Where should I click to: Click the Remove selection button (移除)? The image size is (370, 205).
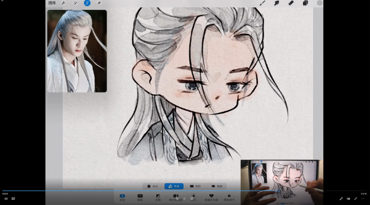[140, 197]
